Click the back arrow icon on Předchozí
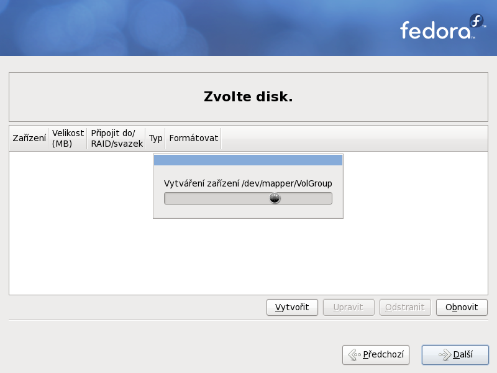The image size is (497, 373). [x=354, y=354]
